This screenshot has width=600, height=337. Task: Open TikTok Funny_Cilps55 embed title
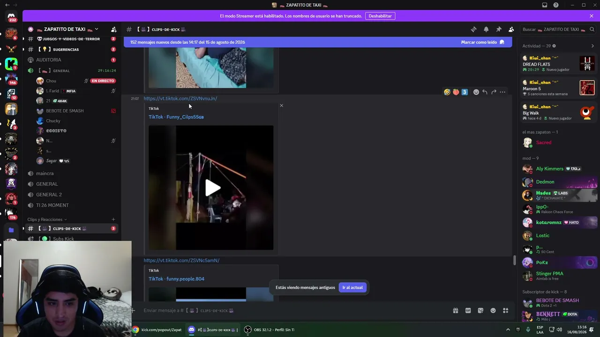(176, 117)
